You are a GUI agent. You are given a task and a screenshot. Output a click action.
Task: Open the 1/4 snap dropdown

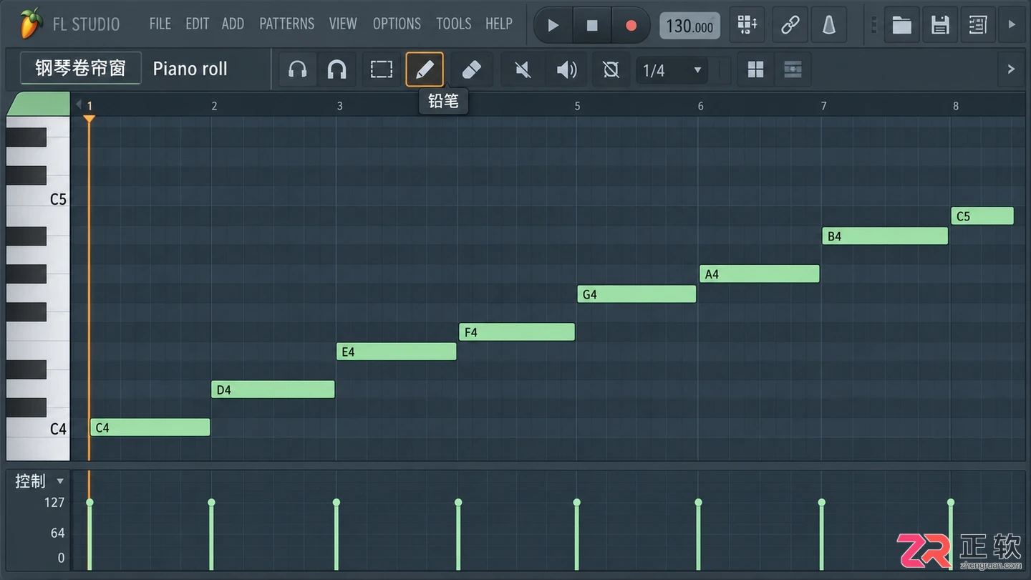[x=672, y=70]
